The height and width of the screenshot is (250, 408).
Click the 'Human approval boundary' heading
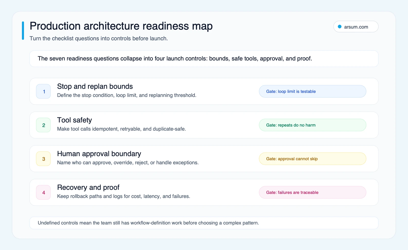point(99,154)
